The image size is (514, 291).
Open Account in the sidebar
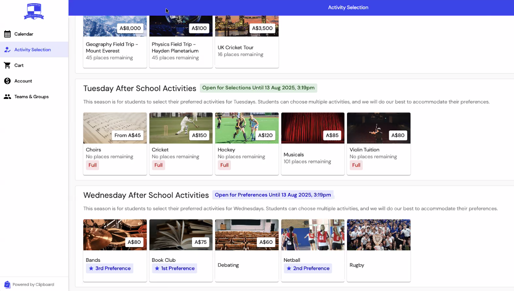point(34,81)
